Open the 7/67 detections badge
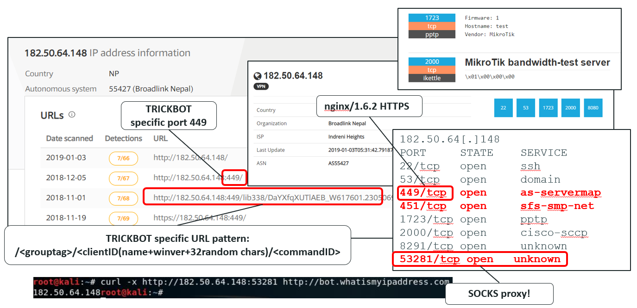Image resolution: width=637 pixels, height=308 pixels. pyautogui.click(x=123, y=179)
